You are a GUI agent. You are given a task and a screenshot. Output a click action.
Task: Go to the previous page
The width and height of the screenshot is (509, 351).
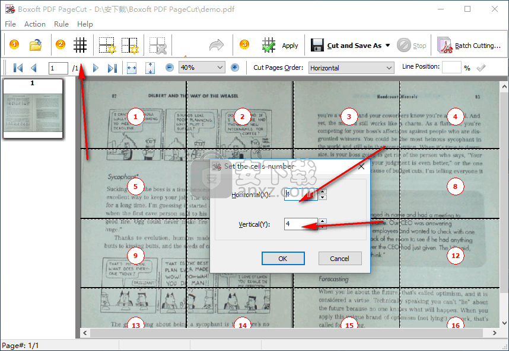(33, 68)
